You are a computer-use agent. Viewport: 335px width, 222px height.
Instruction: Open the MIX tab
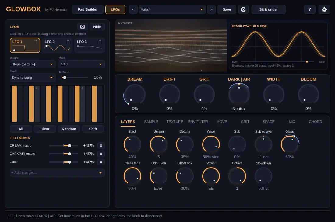click(x=292, y=122)
